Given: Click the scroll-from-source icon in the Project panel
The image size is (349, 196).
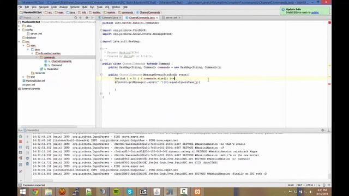Looking at the screenshot, I should [76, 17].
